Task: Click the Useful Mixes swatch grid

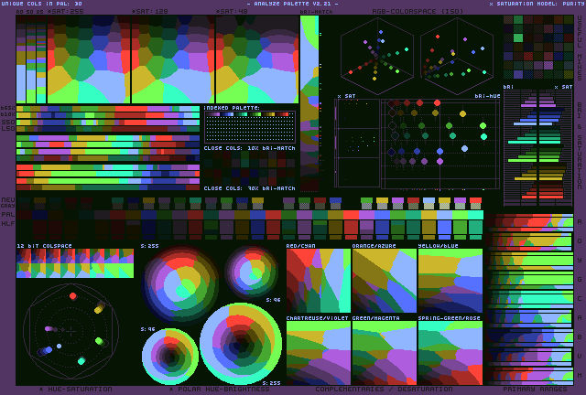Action: pos(538,47)
